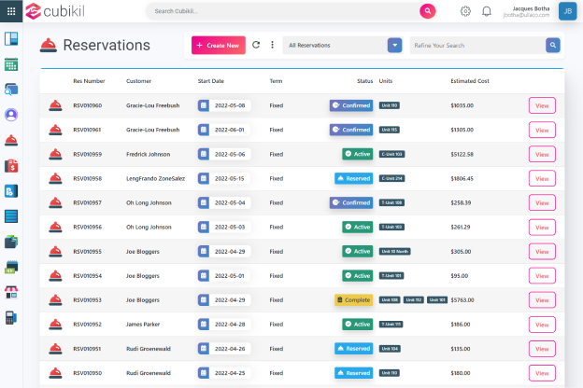Open the POS terminal sidebar icon
The width and height of the screenshot is (583, 388).
[11, 318]
